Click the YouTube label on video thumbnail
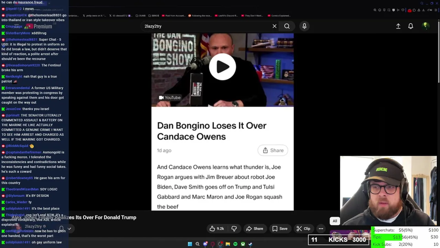 [170, 97]
